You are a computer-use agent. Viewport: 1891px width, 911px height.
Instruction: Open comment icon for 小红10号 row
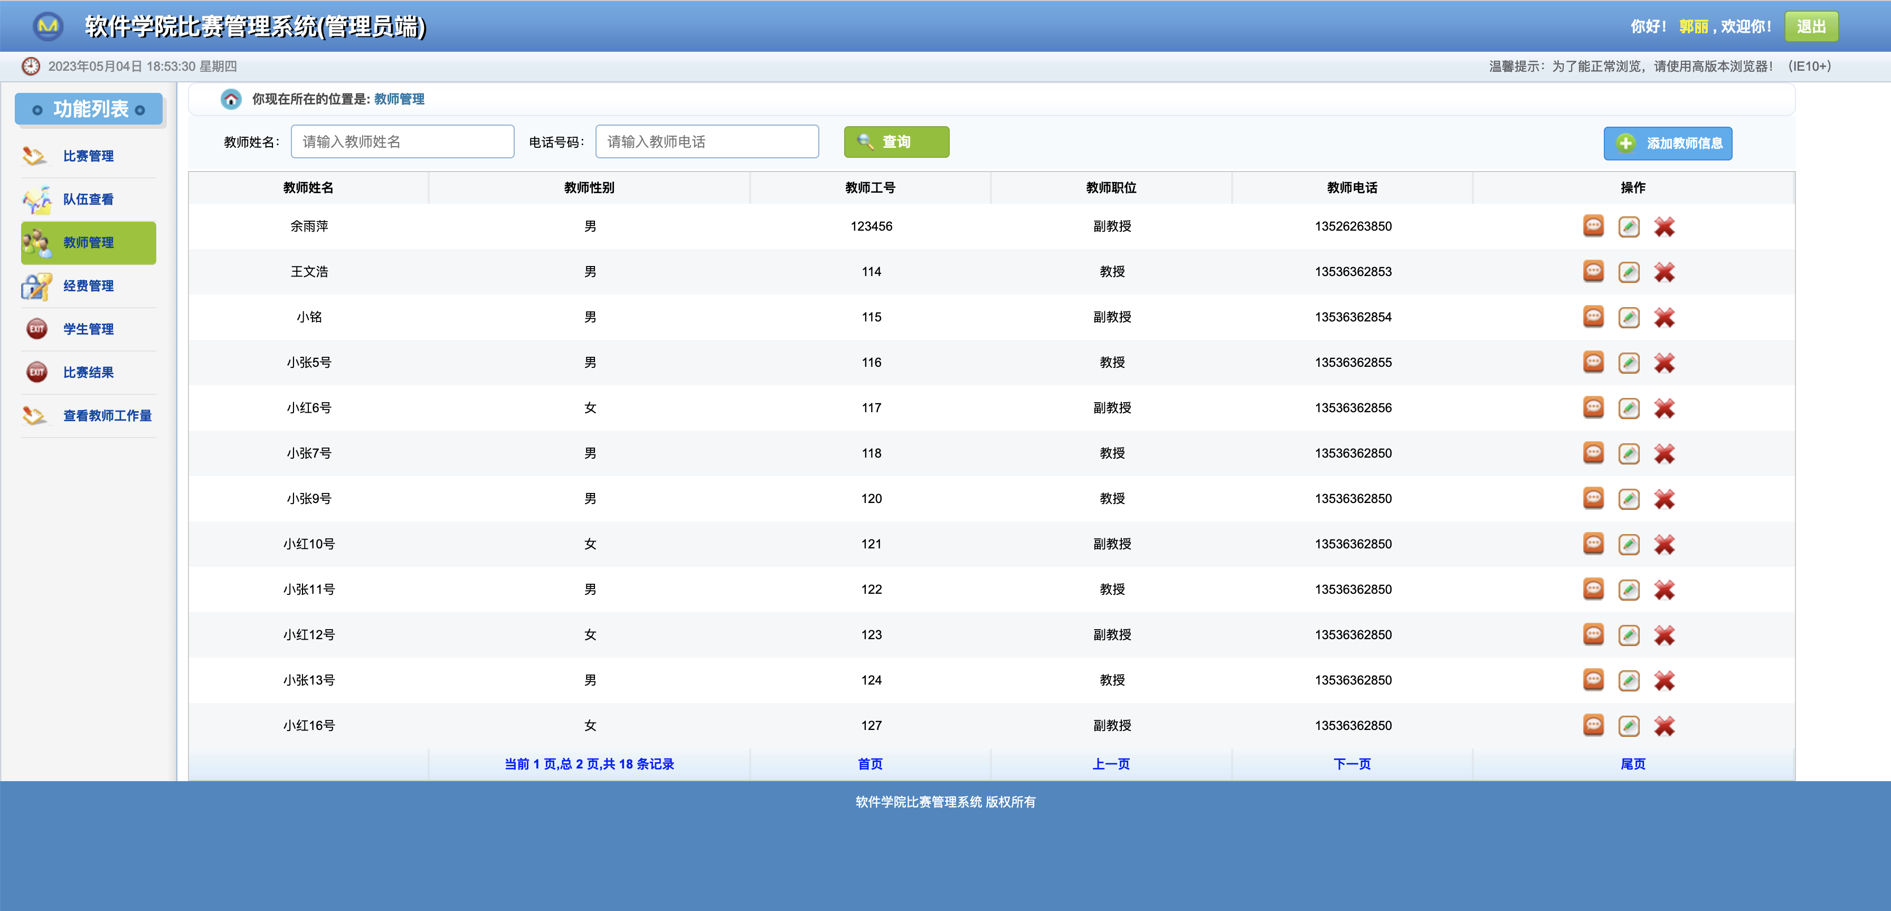coord(1593,544)
